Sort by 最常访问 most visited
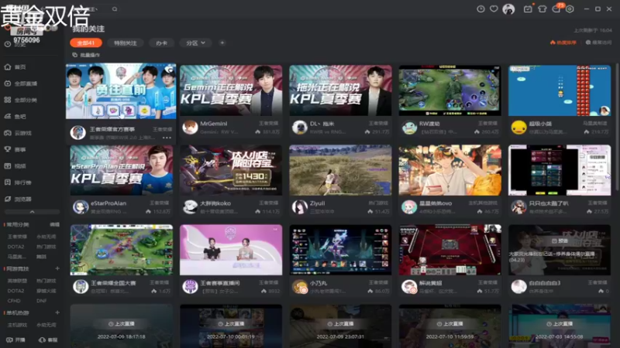This screenshot has width=620, height=348. [x=598, y=43]
